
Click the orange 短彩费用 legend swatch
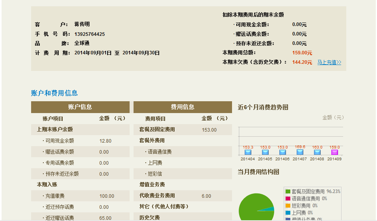(288, 206)
